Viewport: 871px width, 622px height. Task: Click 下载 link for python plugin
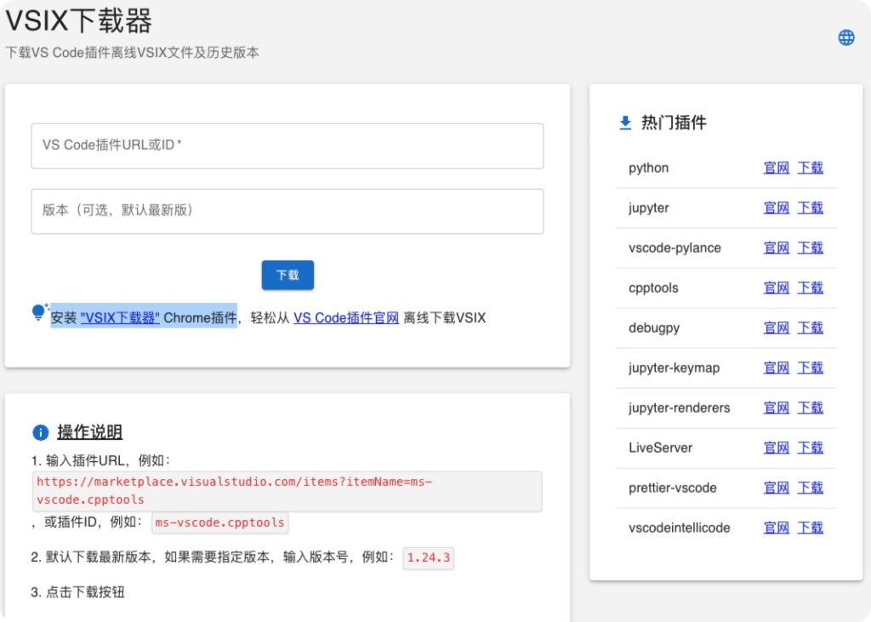click(x=810, y=168)
